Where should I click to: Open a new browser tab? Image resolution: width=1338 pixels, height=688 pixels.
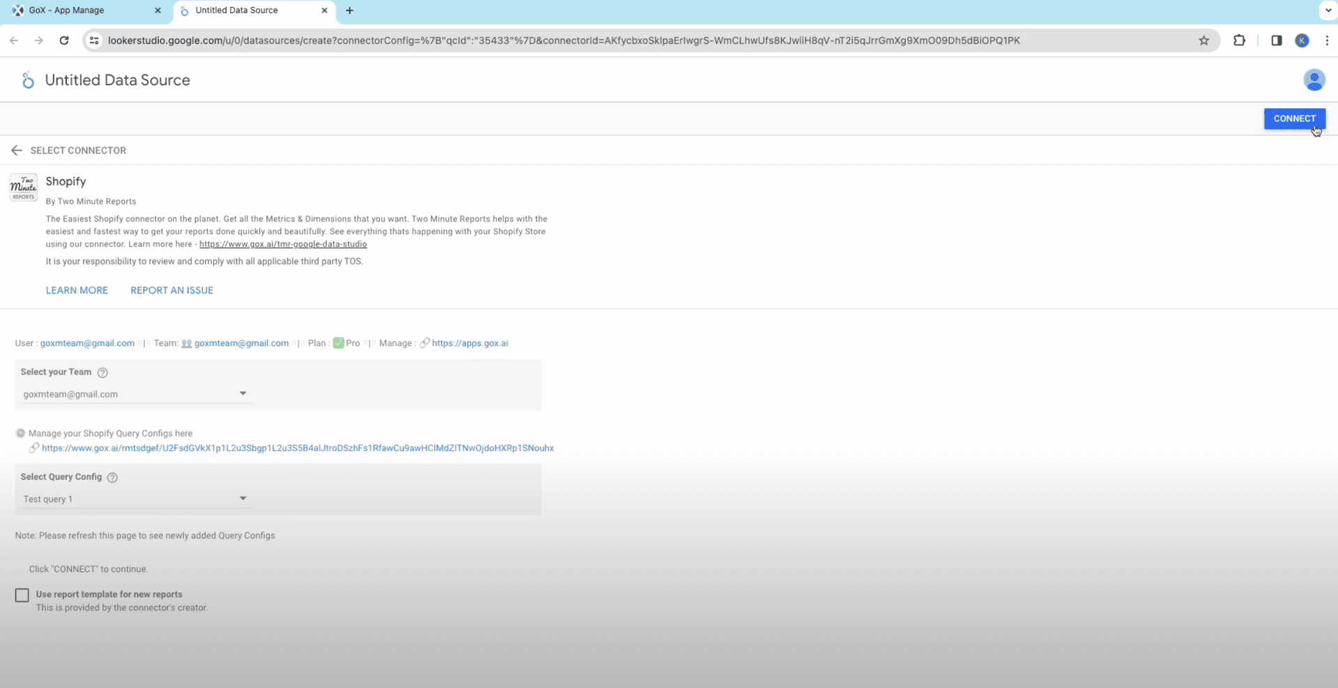click(350, 10)
